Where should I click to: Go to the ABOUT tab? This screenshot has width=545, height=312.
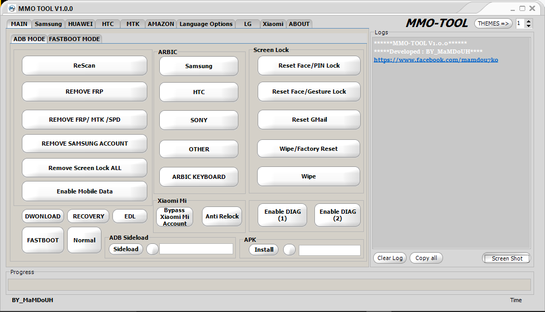299,24
